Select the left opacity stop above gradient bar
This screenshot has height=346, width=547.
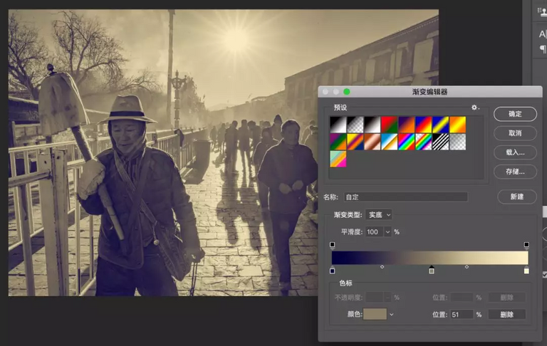332,245
